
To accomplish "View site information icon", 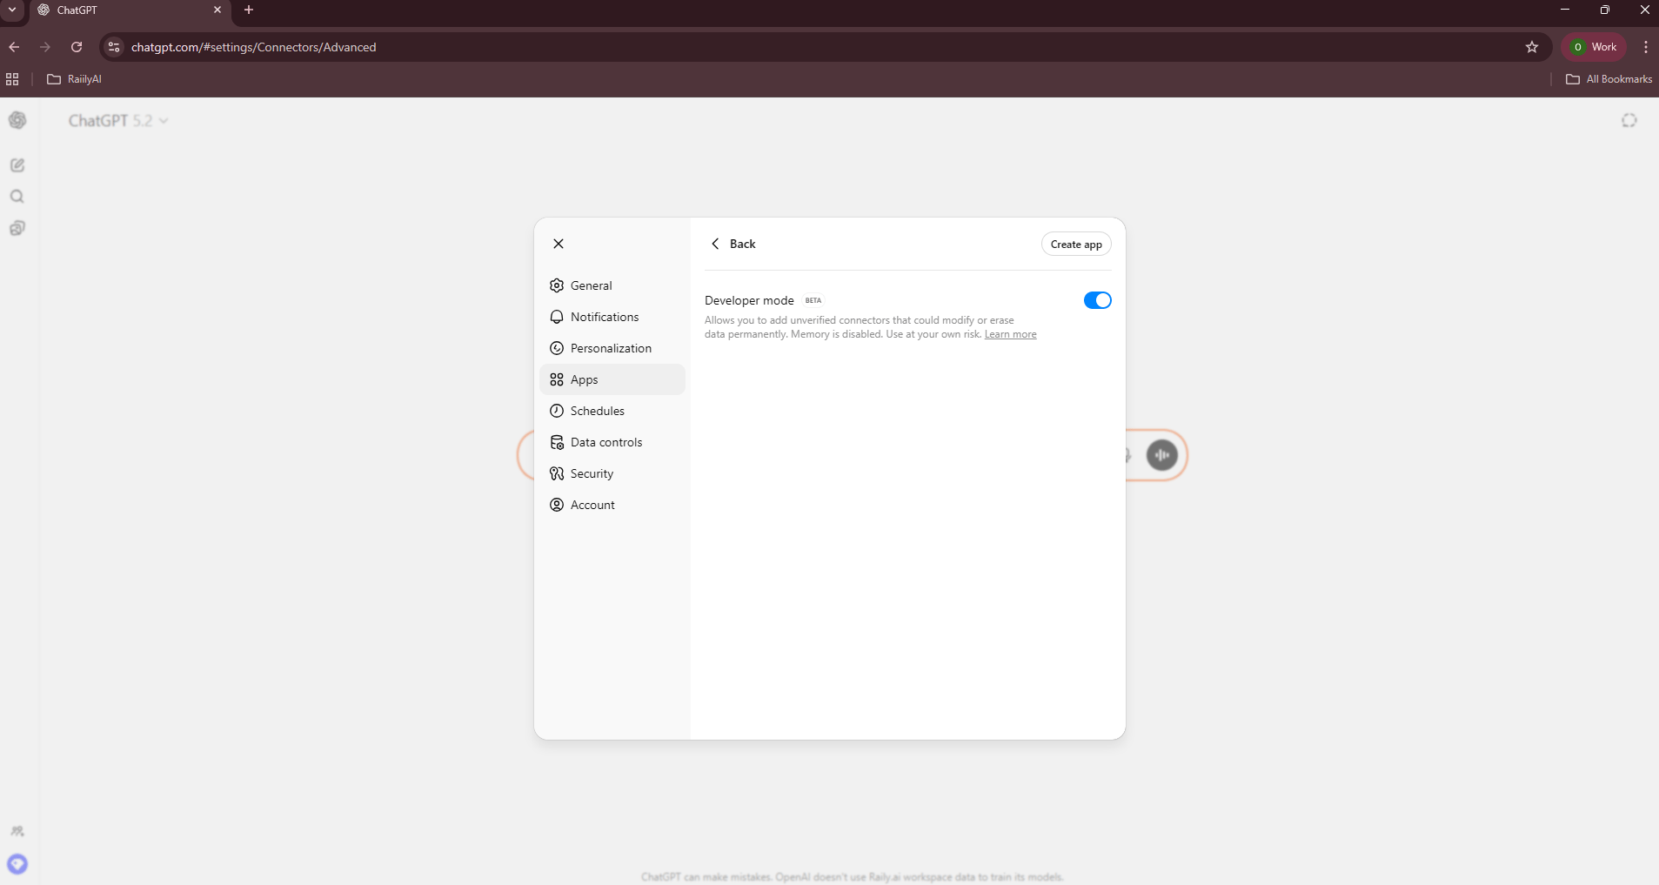I will coord(114,47).
